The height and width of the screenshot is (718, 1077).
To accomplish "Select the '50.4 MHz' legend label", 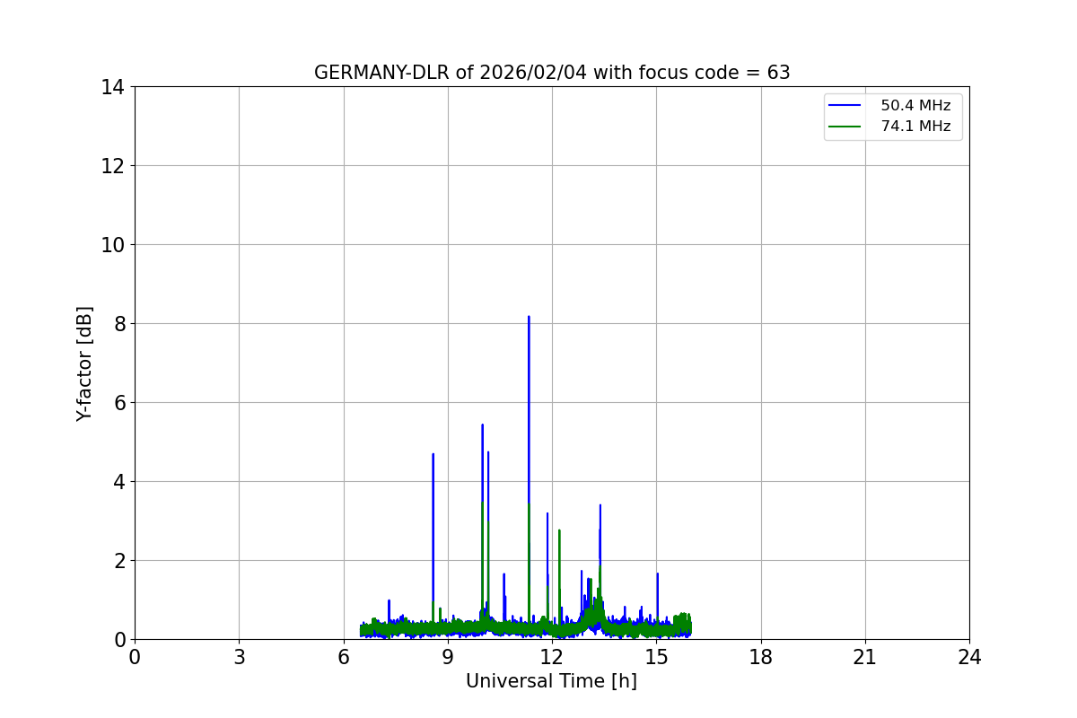I will tap(915, 106).
